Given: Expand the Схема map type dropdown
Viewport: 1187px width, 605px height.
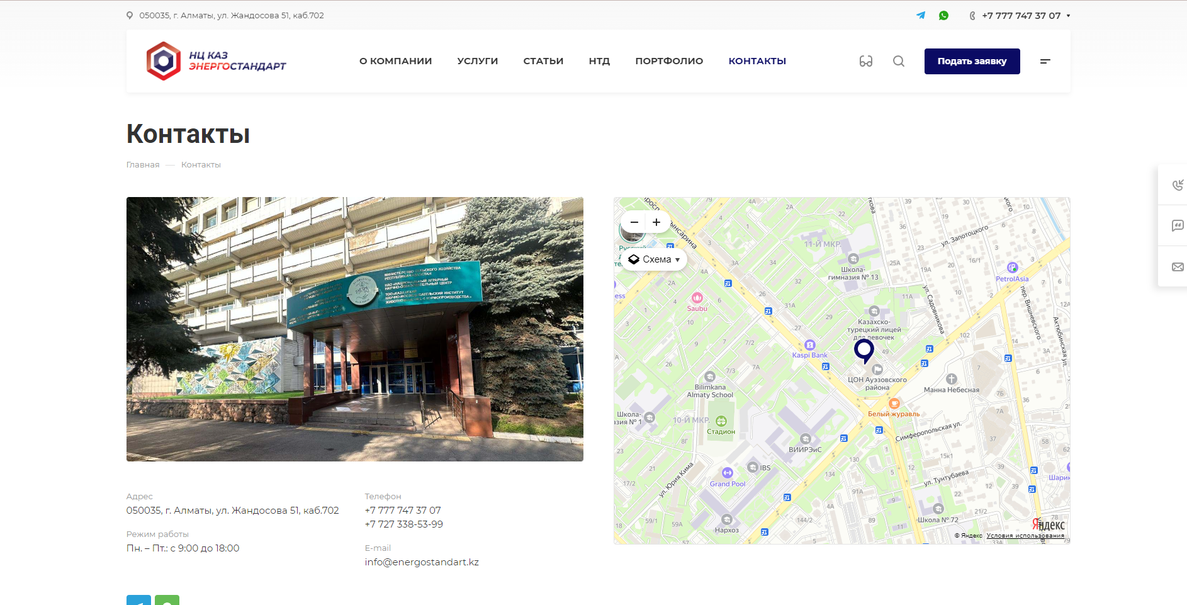Looking at the screenshot, I should point(655,259).
